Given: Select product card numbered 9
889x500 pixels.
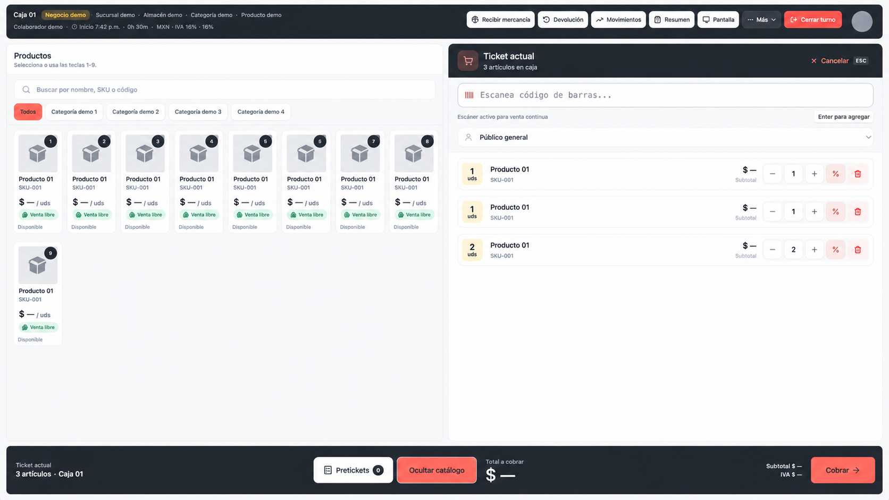Looking at the screenshot, I should (x=38, y=294).
